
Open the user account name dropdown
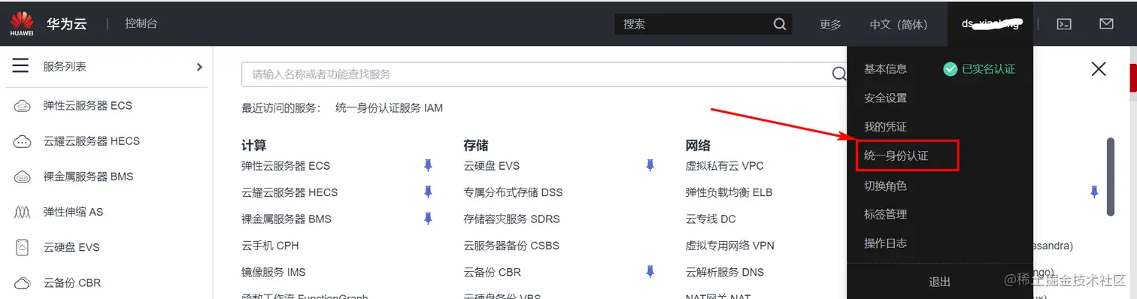tap(990, 24)
